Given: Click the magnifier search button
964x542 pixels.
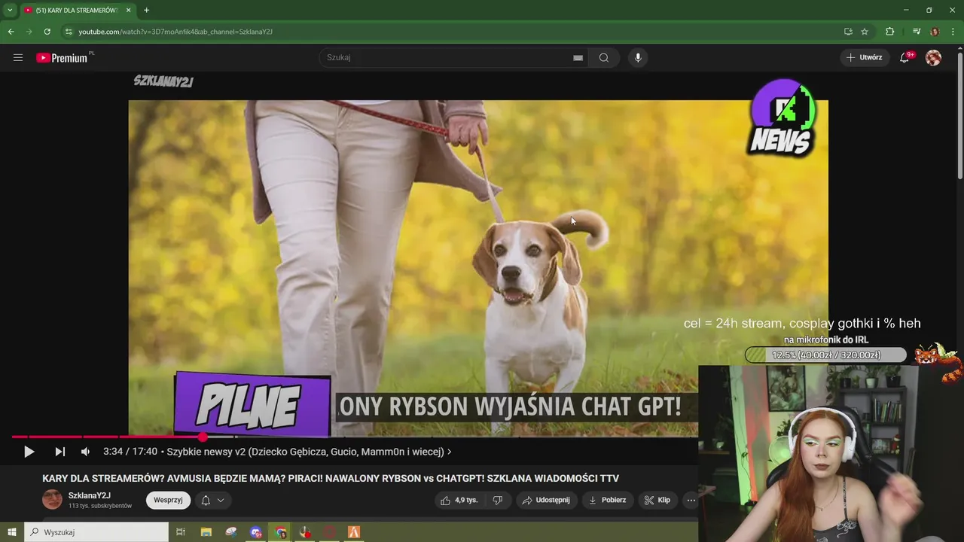Looking at the screenshot, I should [x=604, y=58].
